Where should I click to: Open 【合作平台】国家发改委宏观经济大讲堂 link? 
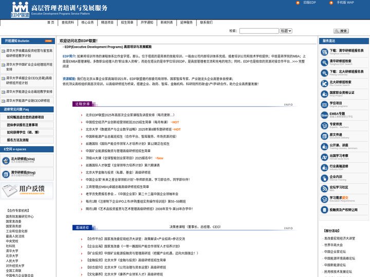click(136, 239)
